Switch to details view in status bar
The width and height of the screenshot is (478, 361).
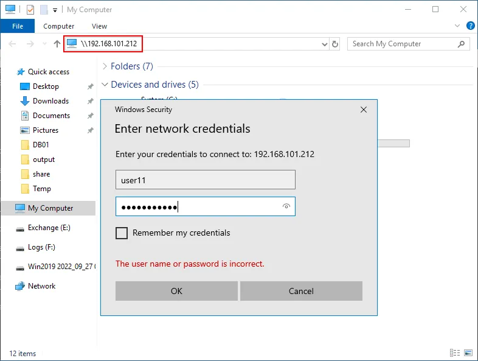pyautogui.click(x=455, y=353)
